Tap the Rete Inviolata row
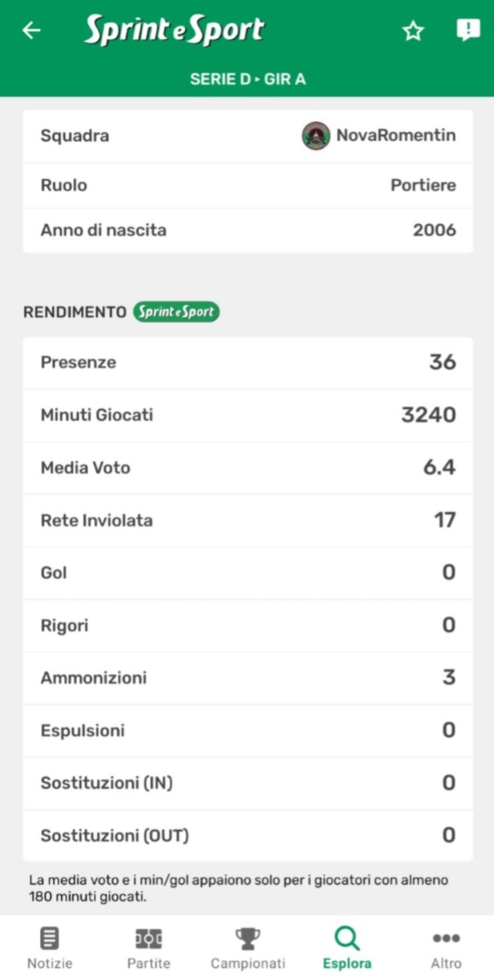 click(247, 520)
